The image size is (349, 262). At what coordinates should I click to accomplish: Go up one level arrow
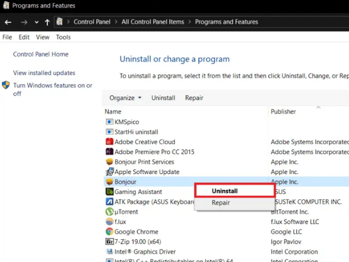pos(47,22)
